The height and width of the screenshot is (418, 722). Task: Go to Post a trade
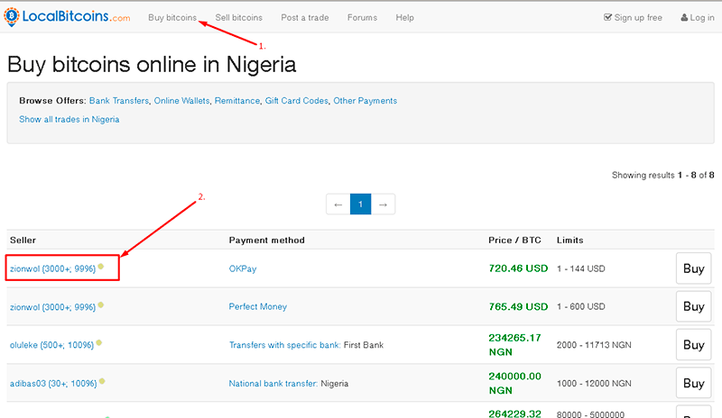(305, 17)
